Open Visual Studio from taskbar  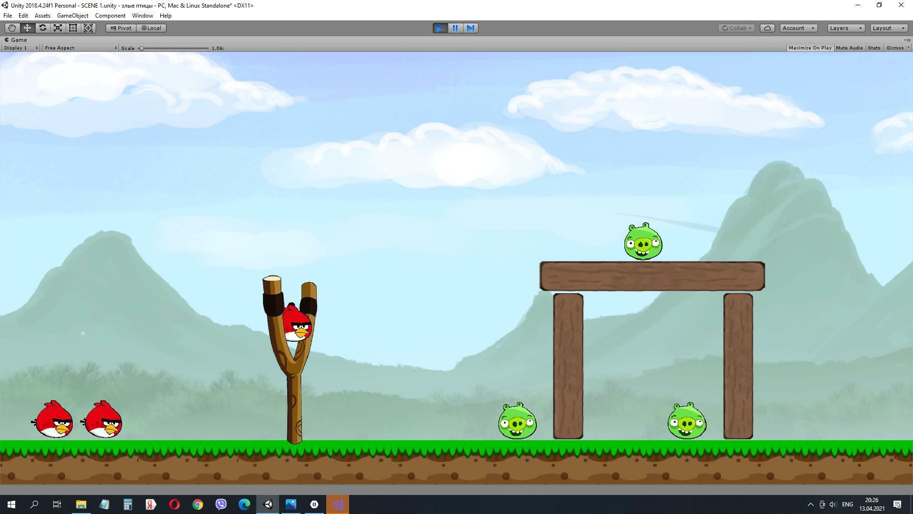click(338, 504)
